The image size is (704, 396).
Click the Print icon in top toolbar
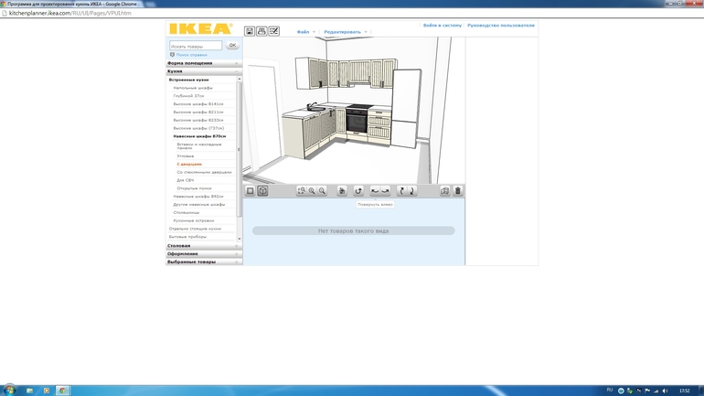pyautogui.click(x=261, y=31)
